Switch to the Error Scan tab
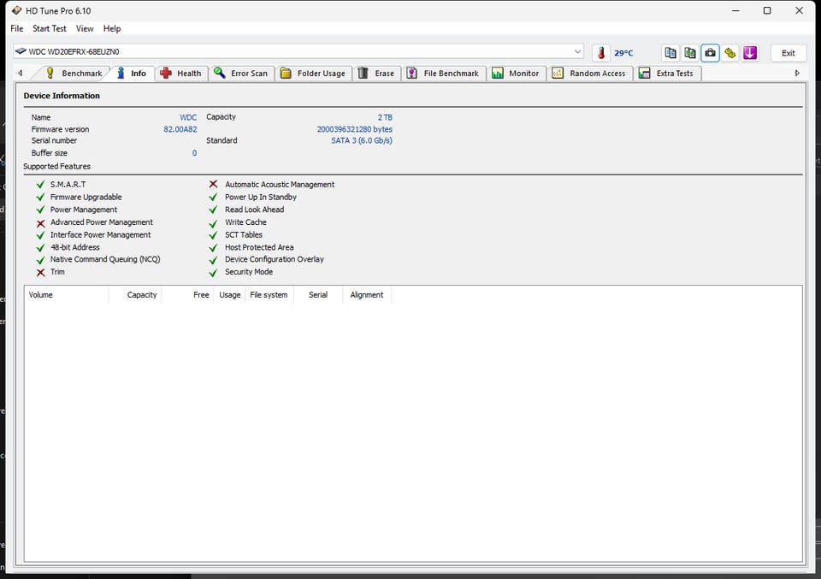821x579 pixels. pos(241,74)
